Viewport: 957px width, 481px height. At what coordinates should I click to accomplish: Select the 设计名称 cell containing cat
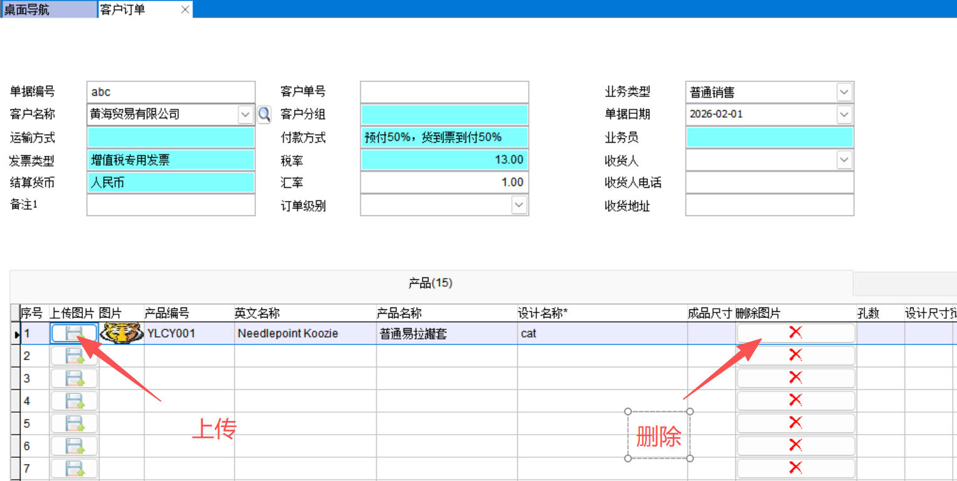pos(602,334)
